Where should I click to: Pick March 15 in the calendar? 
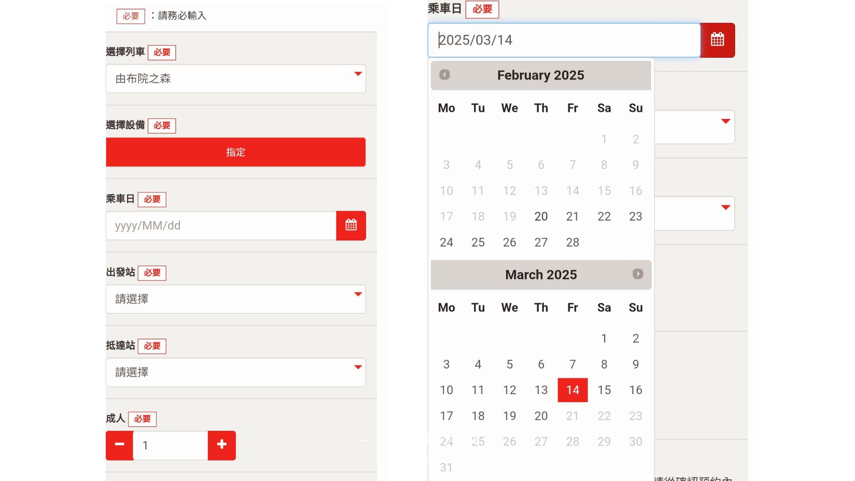tap(604, 390)
